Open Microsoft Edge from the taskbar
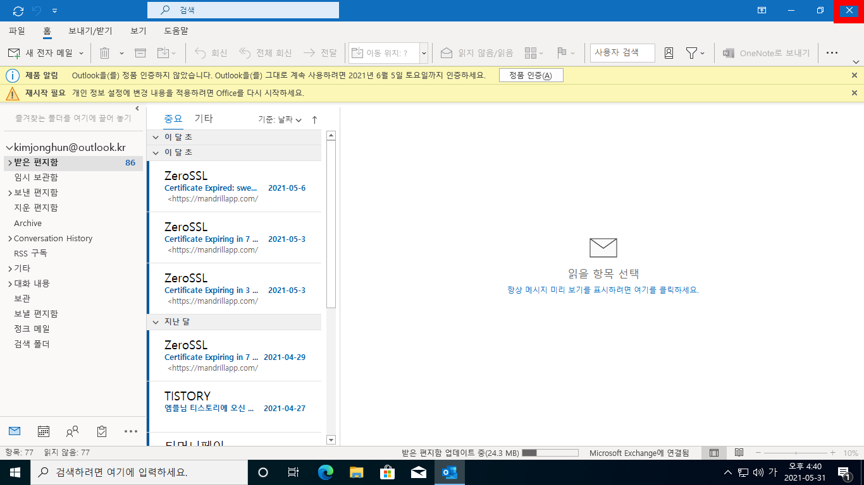Screen dimensions: 864x485 coord(326,472)
